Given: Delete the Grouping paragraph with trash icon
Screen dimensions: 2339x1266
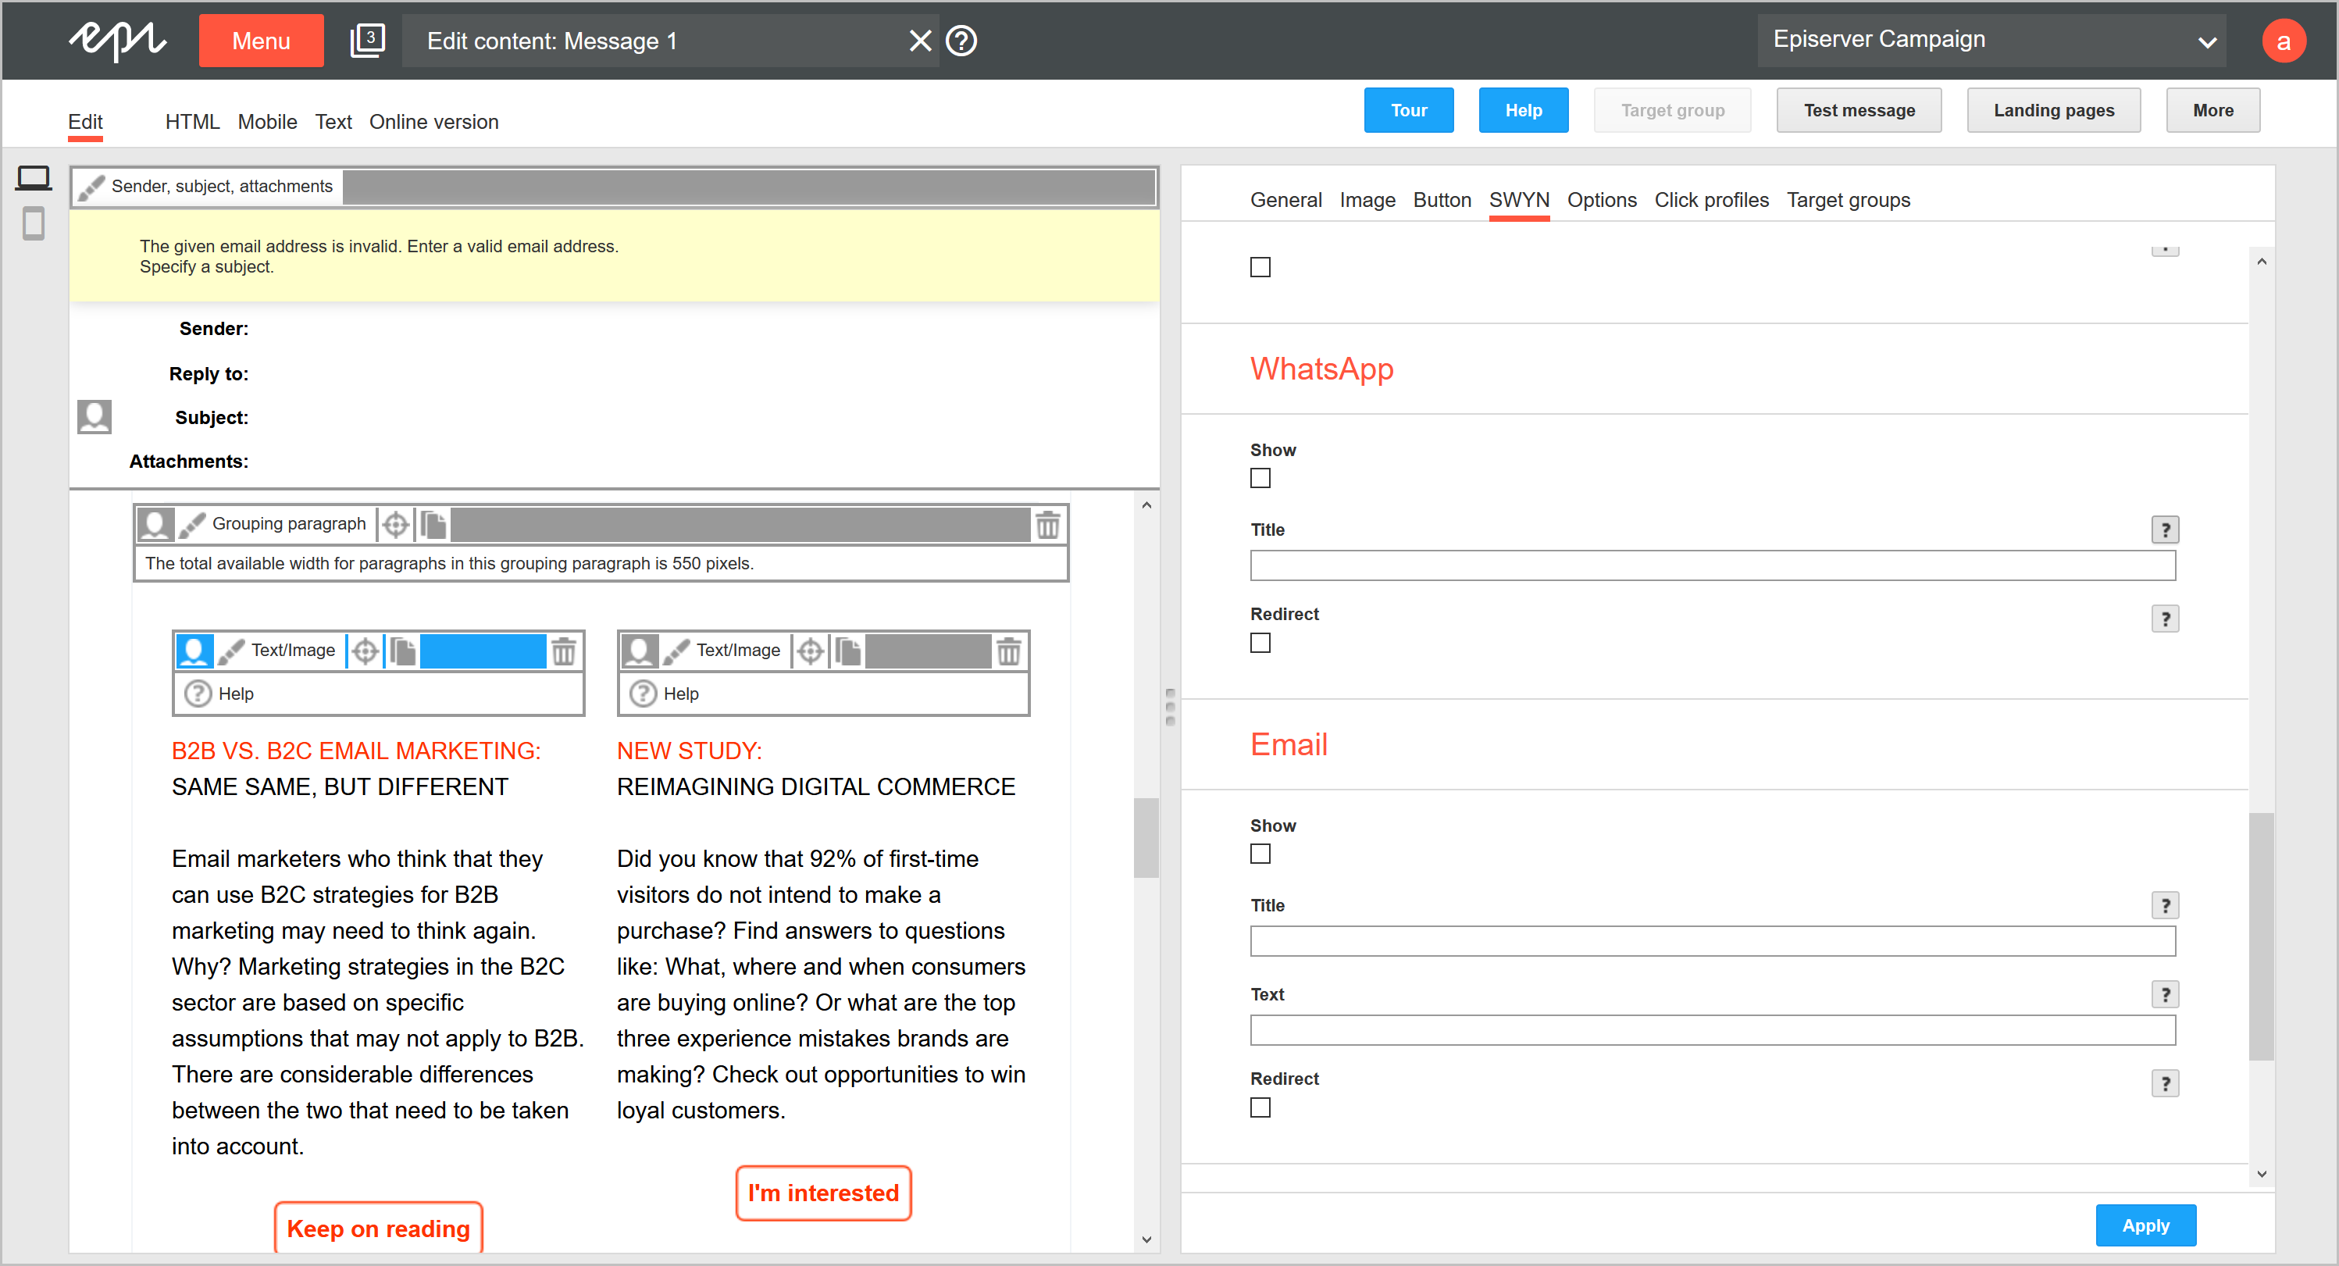Looking at the screenshot, I should click(x=1047, y=524).
